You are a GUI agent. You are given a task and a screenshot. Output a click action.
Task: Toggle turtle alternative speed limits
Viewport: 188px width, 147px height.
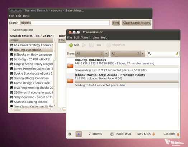[x=79, y=134]
